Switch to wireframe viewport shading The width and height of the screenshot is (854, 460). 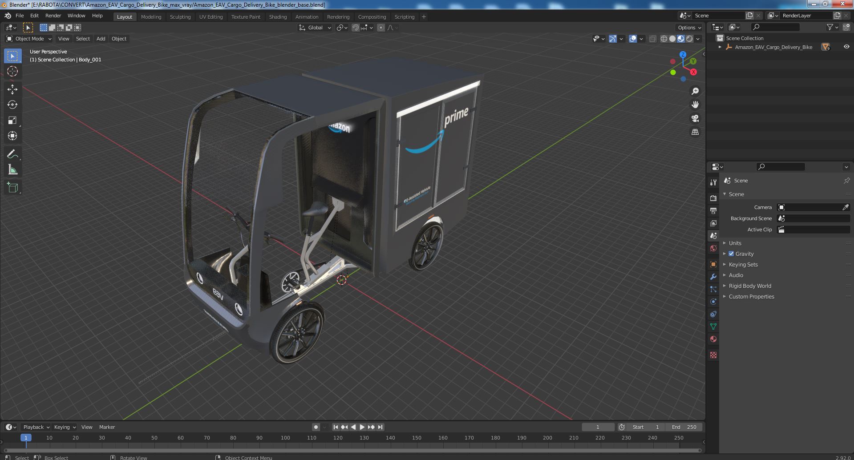[x=664, y=39]
